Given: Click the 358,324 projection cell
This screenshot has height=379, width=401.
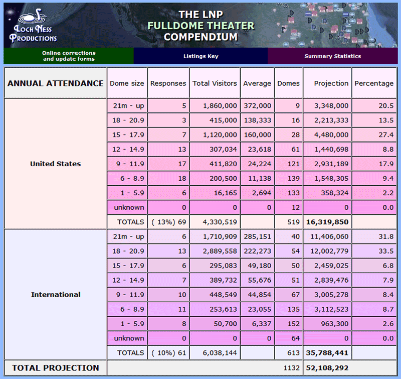Looking at the screenshot, I should [327, 193].
